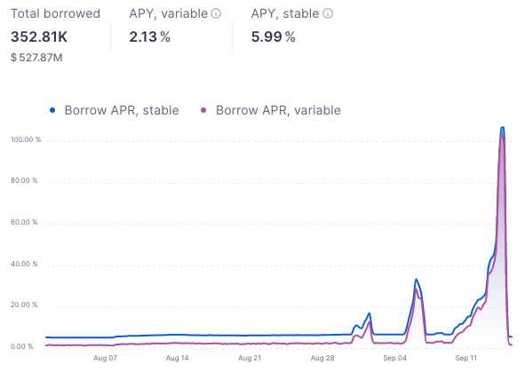525x372 pixels.
Task: Click the 100.00 % axis label
Action: [x=26, y=139]
